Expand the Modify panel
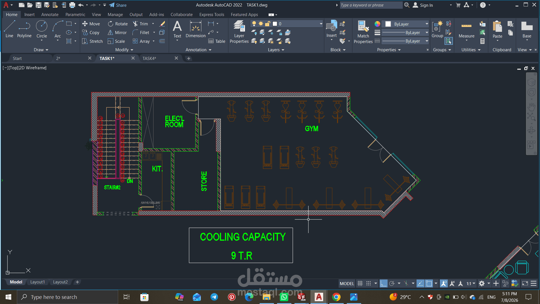 tap(124, 50)
